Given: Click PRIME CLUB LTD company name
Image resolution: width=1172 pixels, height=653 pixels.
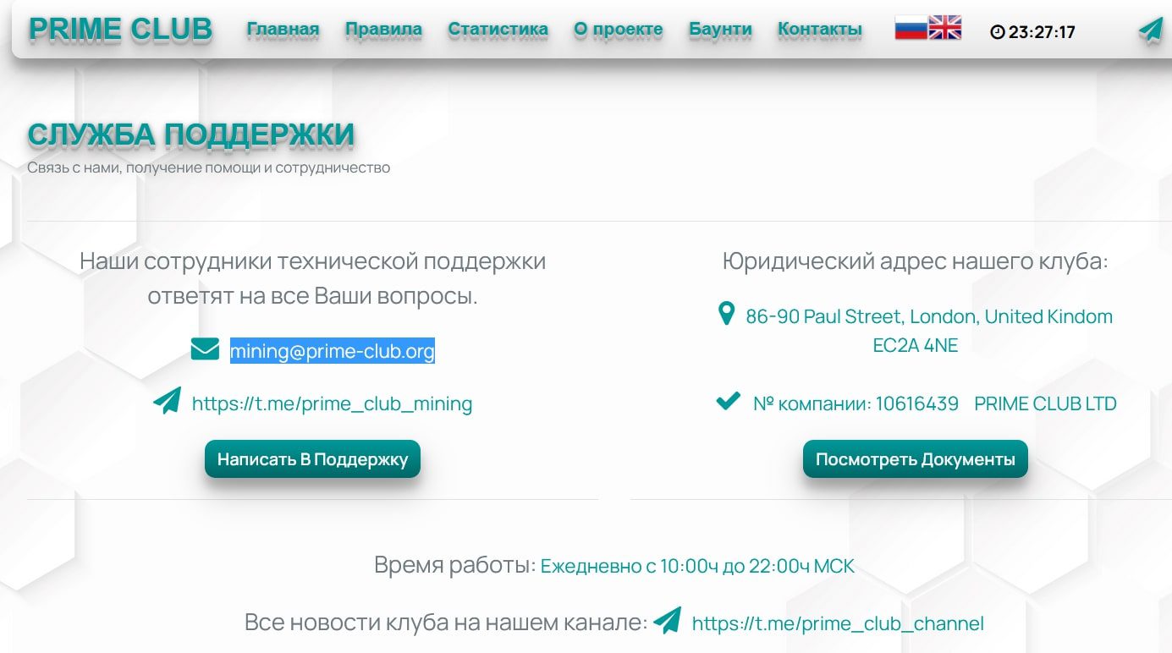Looking at the screenshot, I should 1045,403.
